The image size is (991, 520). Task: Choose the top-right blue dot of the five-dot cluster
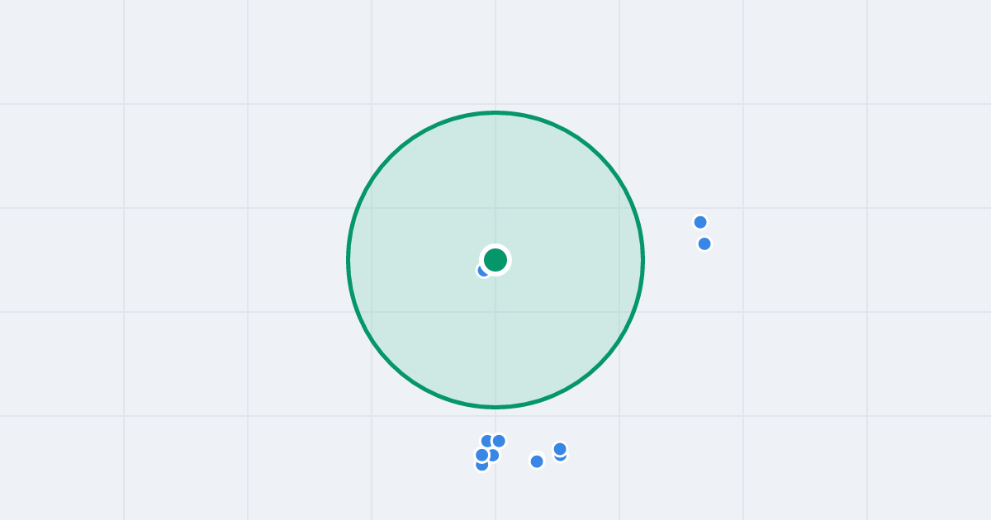499,441
